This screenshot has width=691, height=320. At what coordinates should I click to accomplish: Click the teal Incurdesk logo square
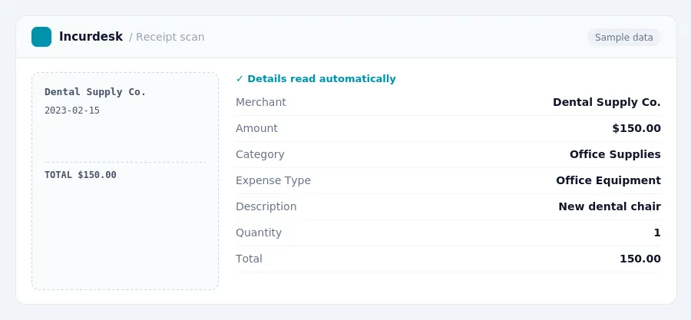tap(41, 37)
